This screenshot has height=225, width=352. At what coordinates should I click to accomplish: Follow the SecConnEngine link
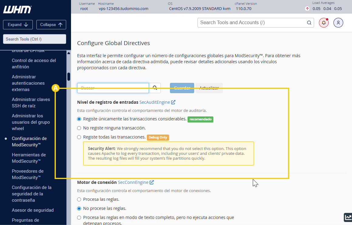133,182
